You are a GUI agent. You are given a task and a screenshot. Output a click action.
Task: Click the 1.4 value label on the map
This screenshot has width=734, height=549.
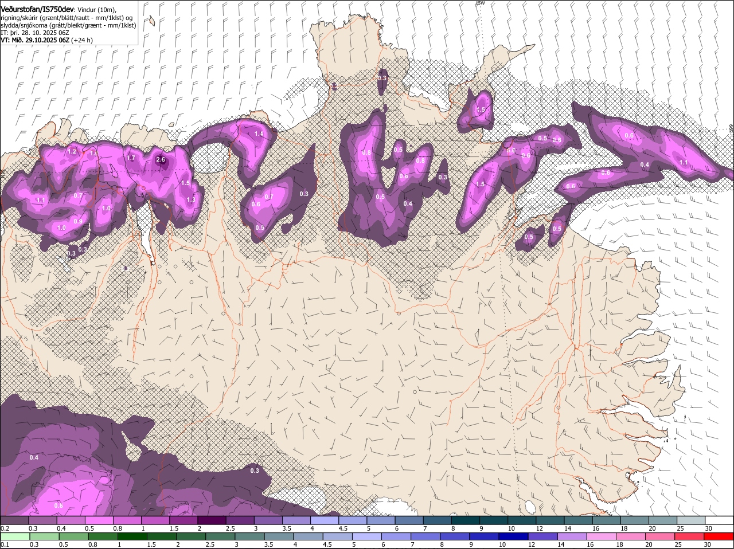point(259,134)
